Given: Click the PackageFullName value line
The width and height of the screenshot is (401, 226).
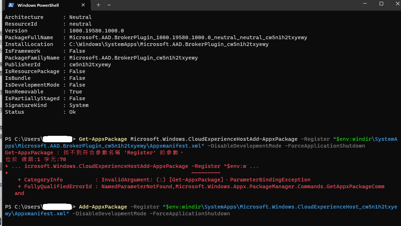Looking at the screenshot, I should [188, 37].
